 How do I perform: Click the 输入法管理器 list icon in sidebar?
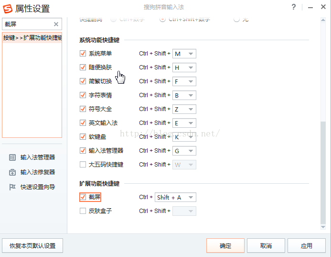(12, 157)
